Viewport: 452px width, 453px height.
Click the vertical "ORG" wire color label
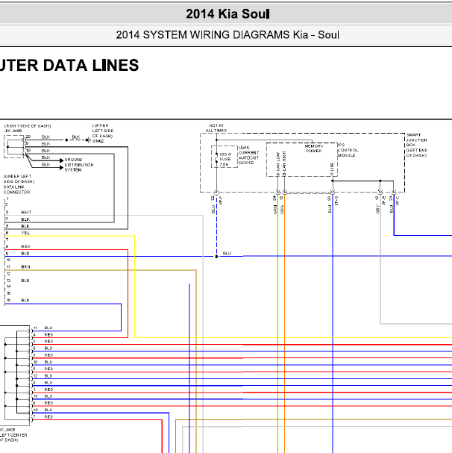click(282, 210)
